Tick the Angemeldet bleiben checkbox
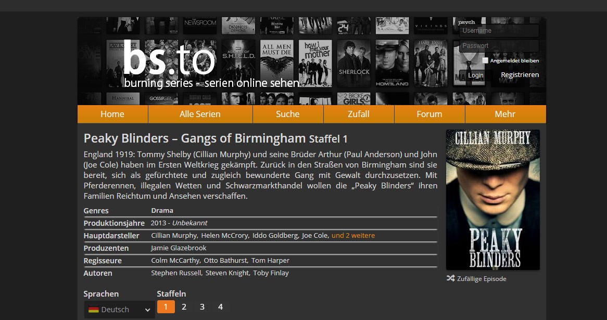 [485, 60]
